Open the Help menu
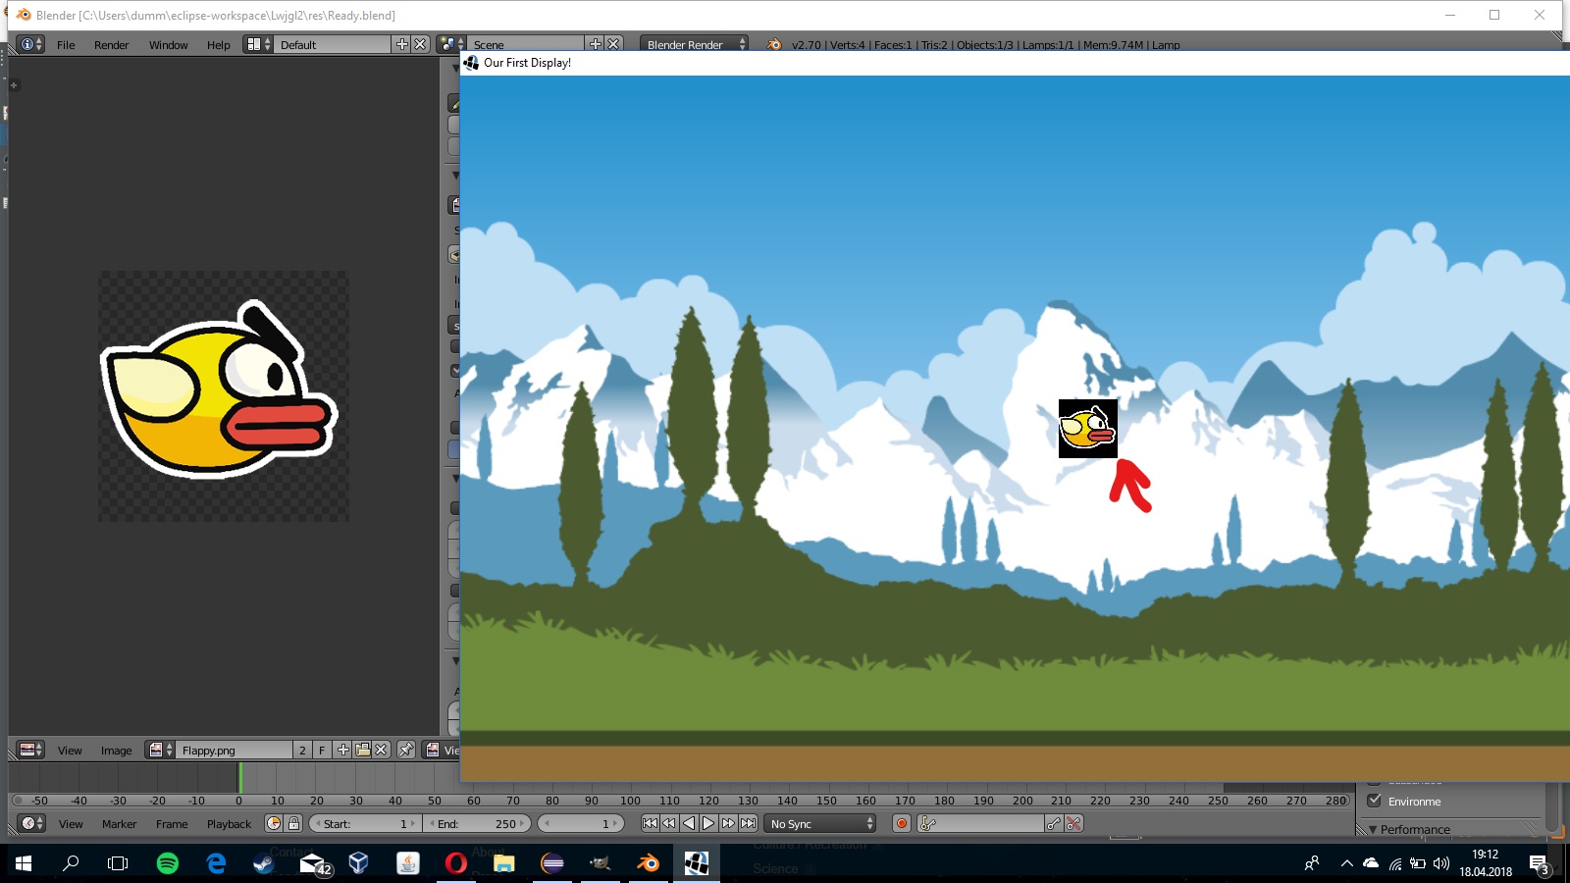 (219, 45)
